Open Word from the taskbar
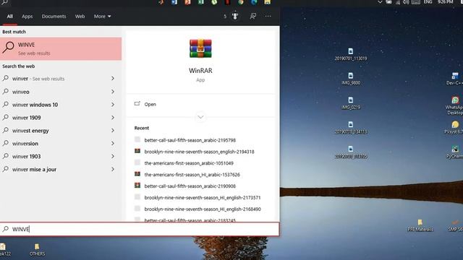463x260 pixels. tap(174, 2)
